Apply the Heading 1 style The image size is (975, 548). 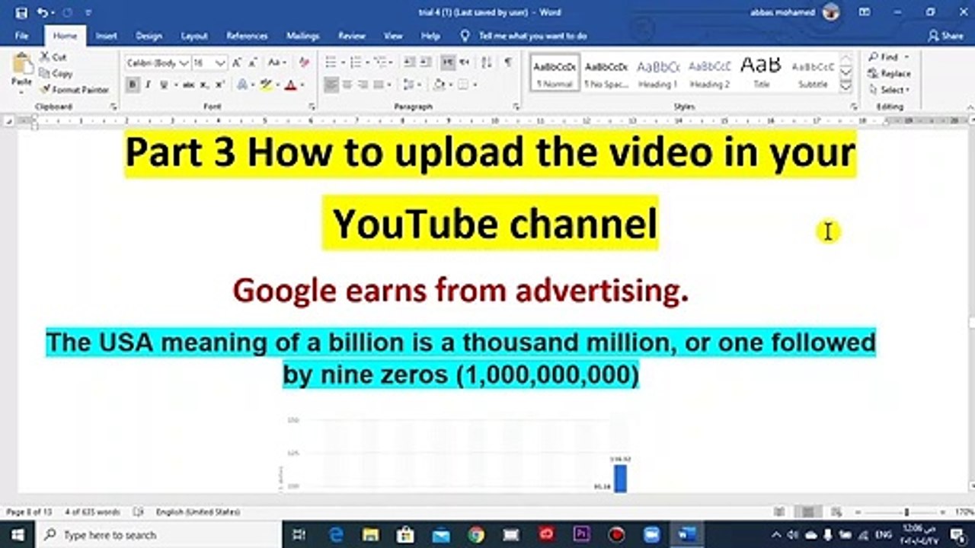tap(658, 73)
